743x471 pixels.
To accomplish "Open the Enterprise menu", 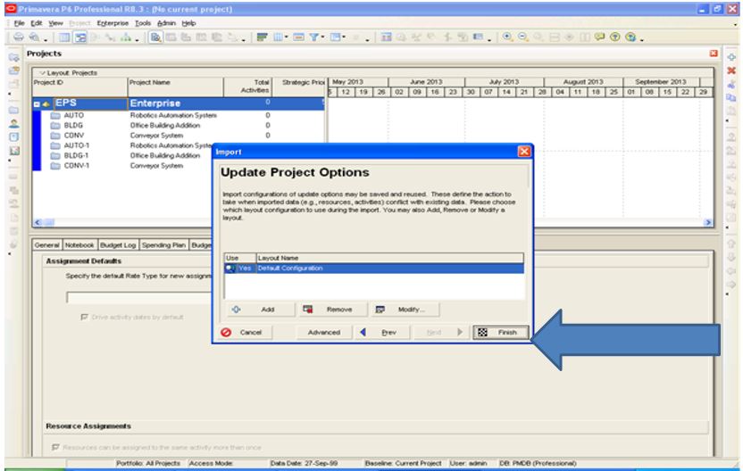I will click(x=113, y=22).
